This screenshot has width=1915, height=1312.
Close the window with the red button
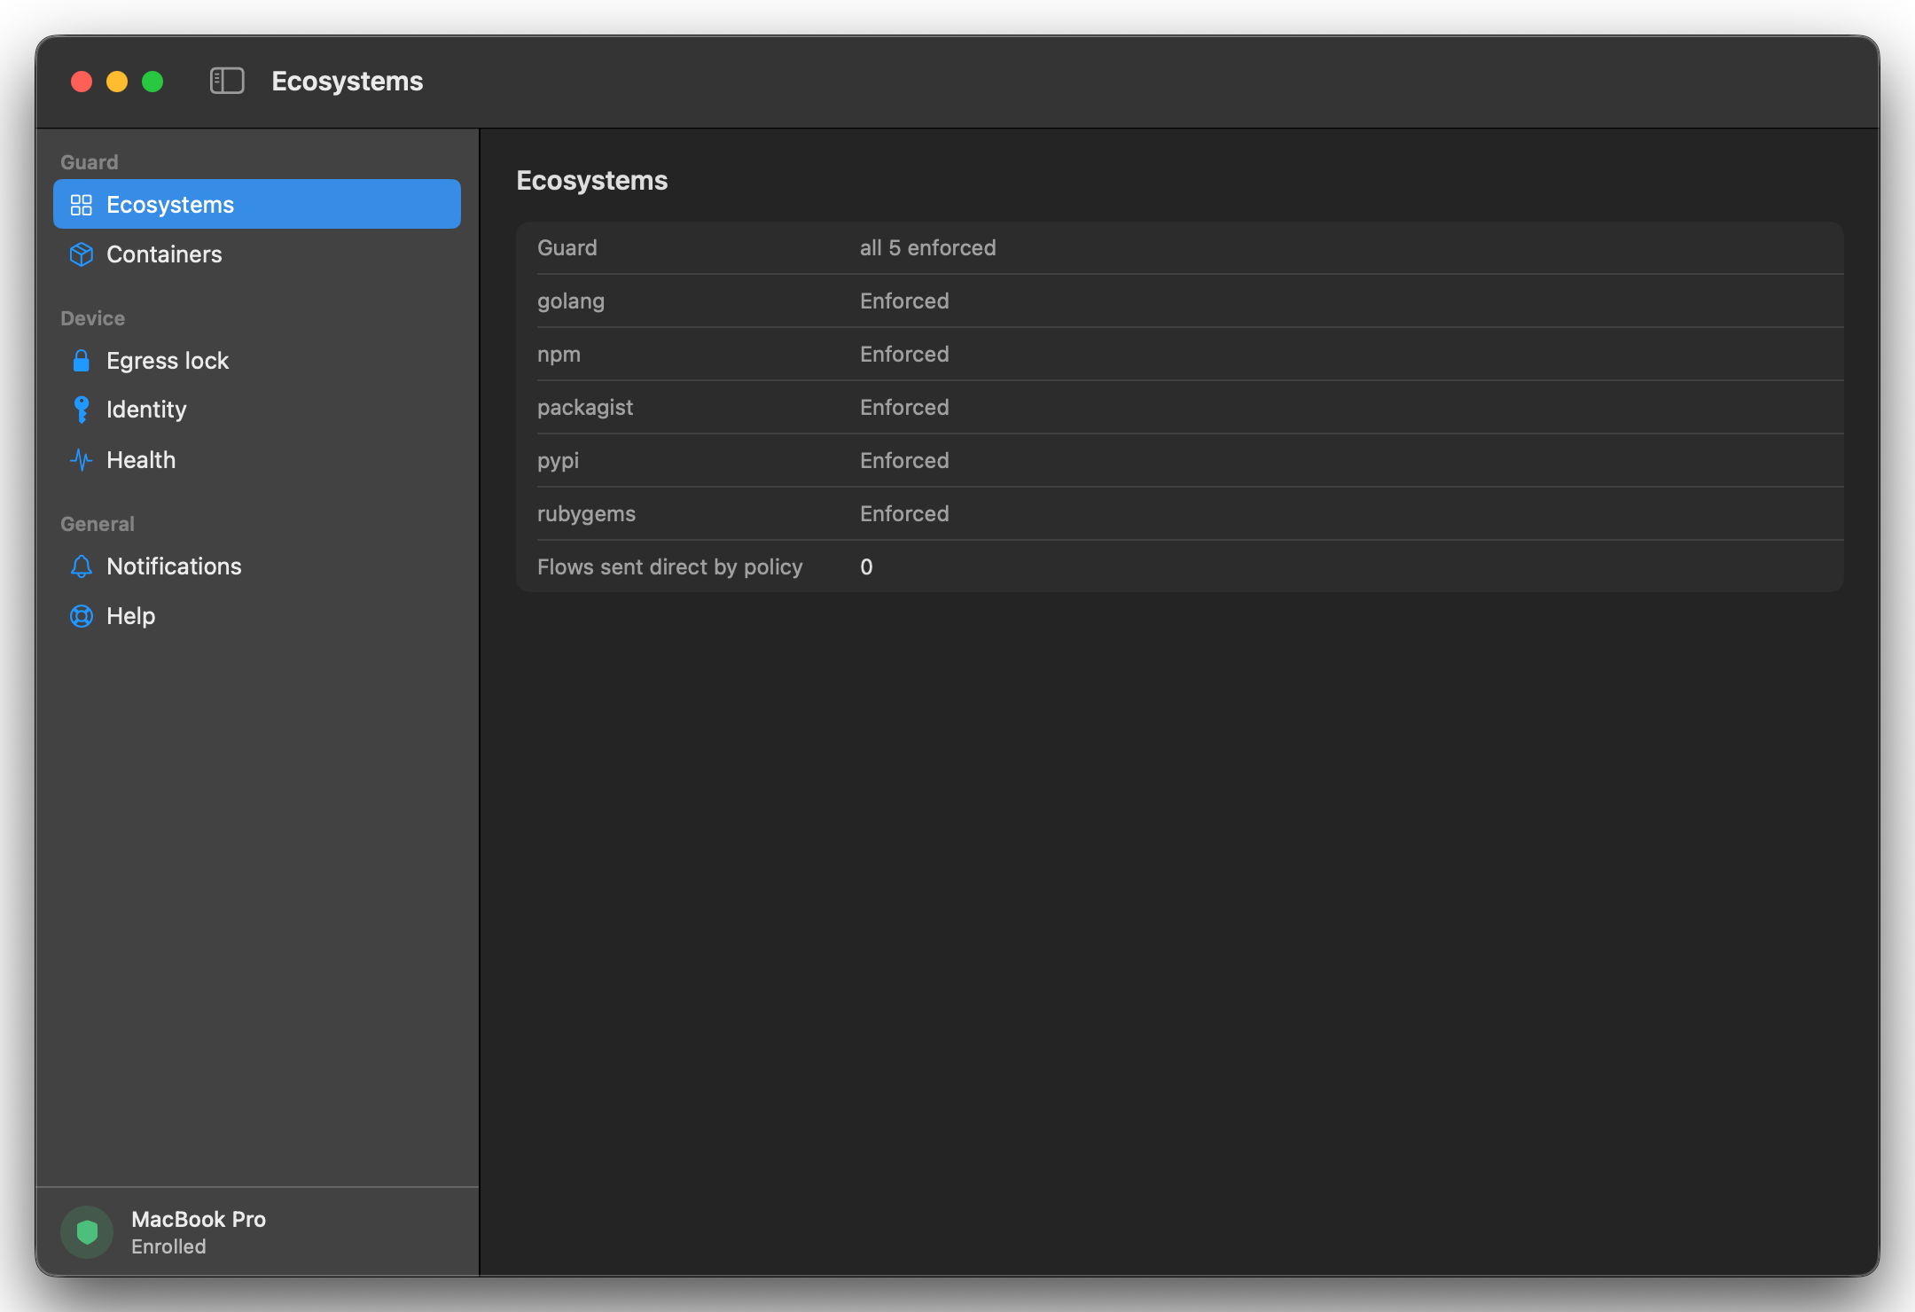[82, 82]
